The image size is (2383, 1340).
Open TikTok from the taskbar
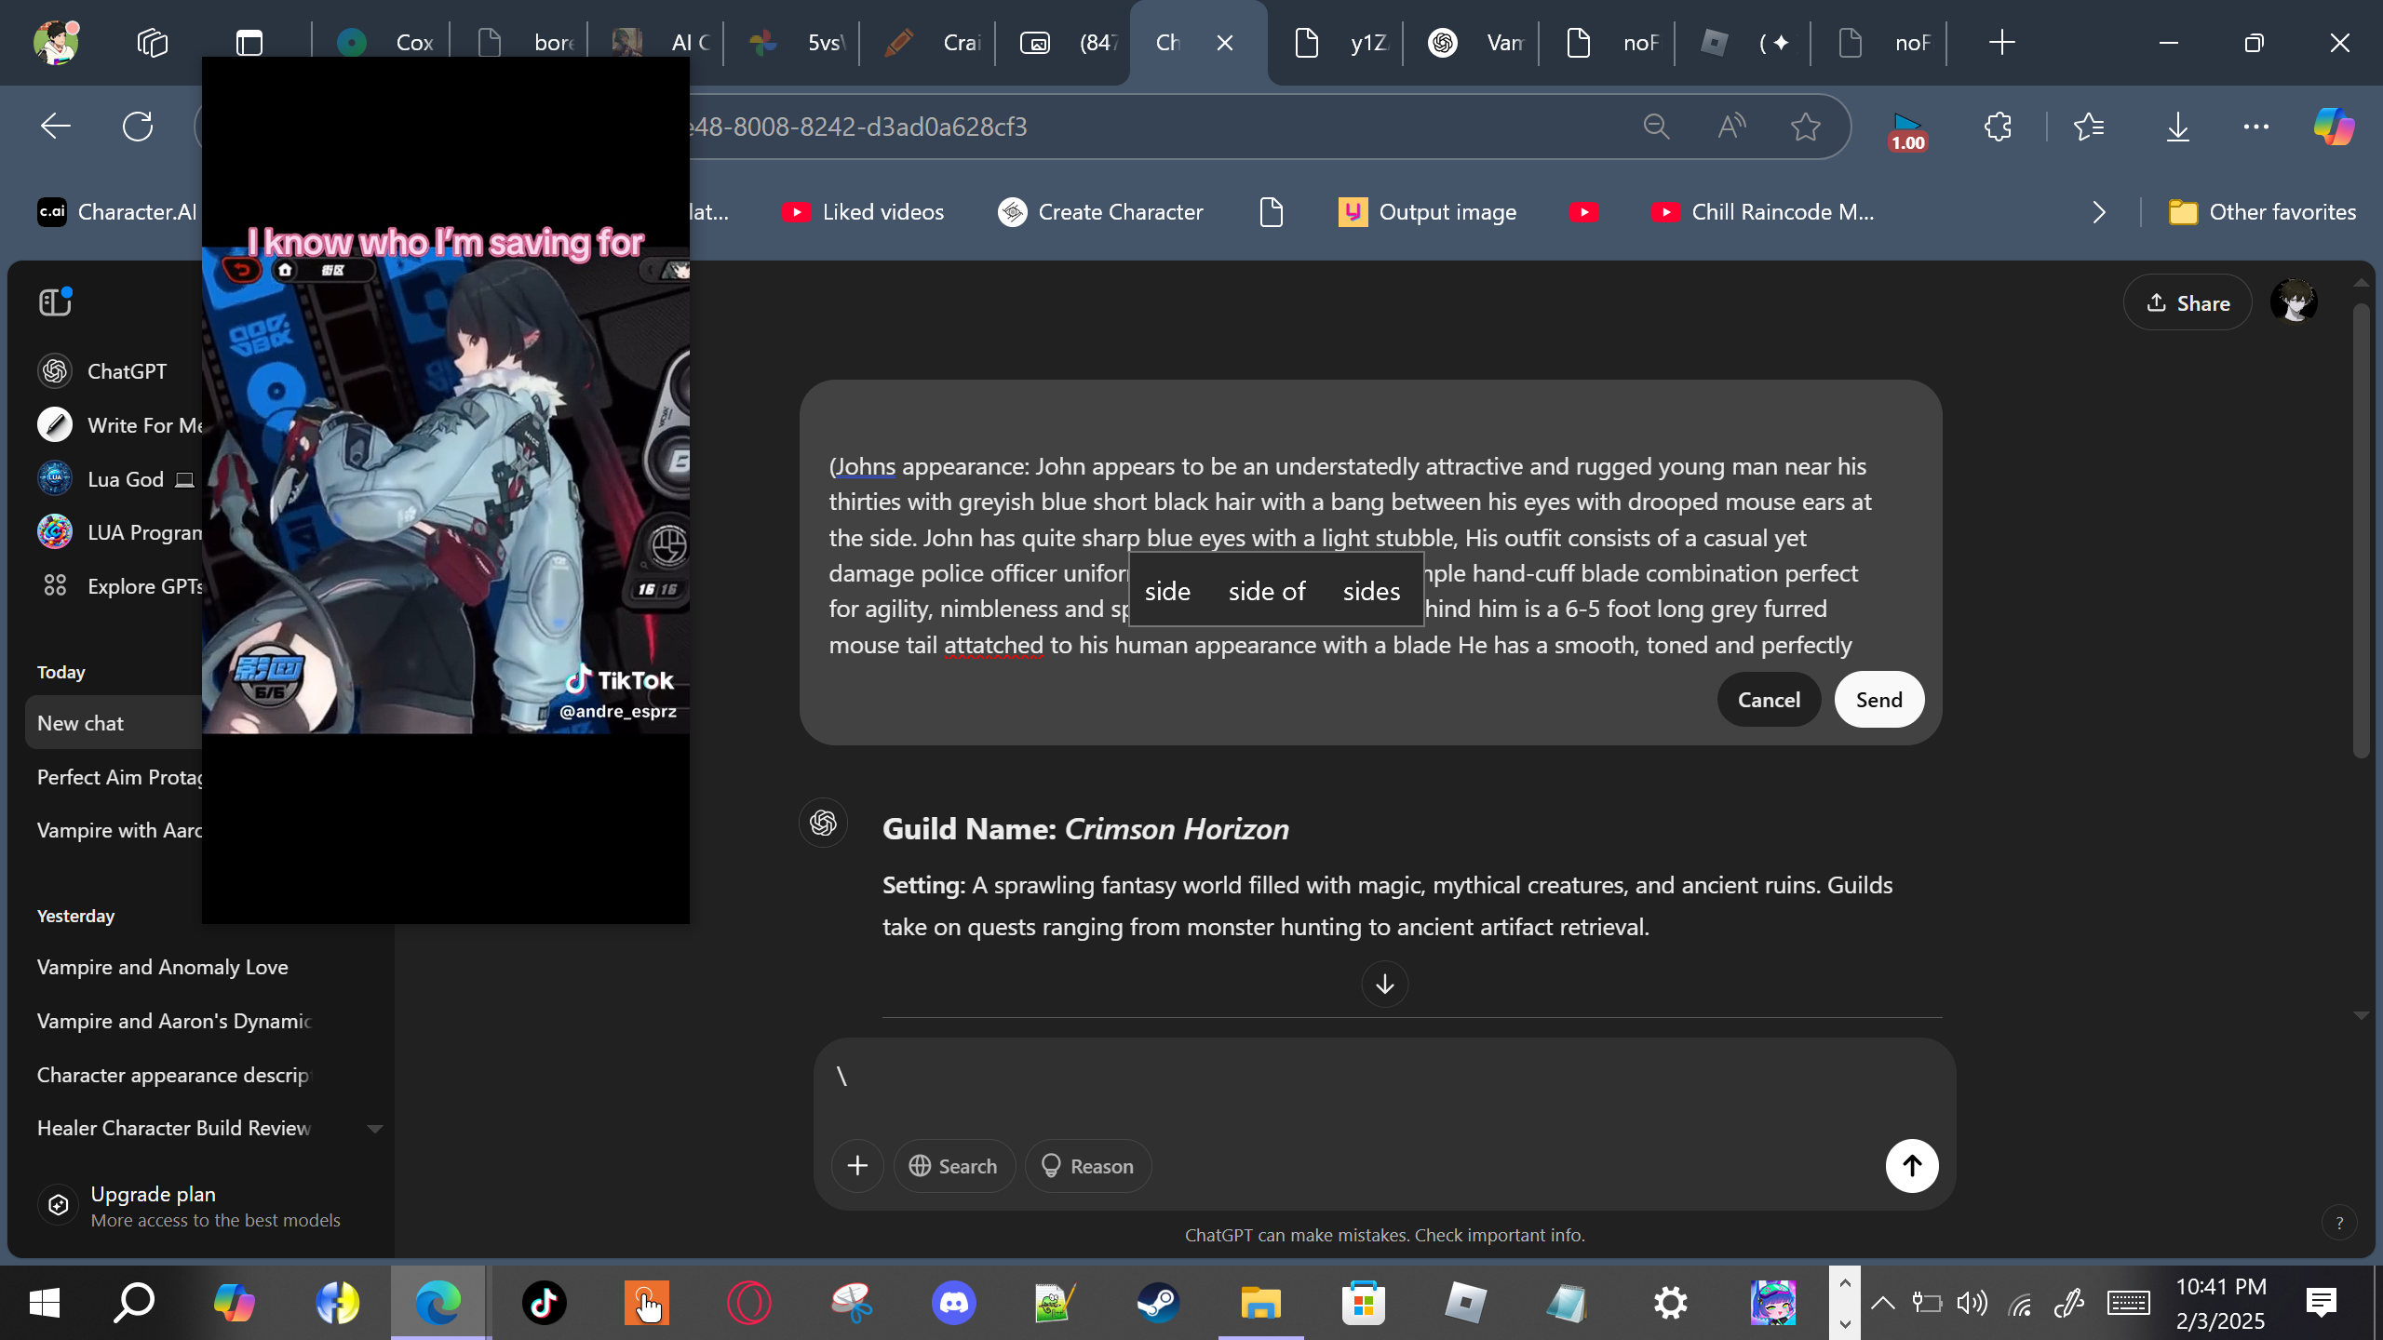click(544, 1302)
